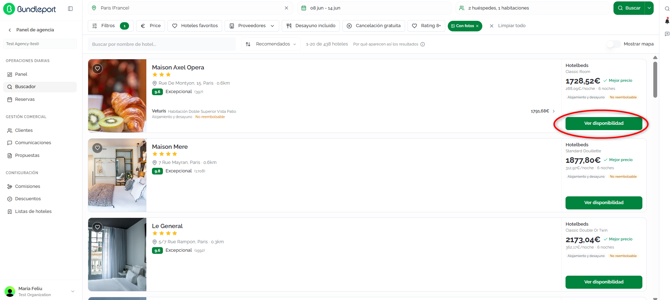
Task: Click location pin icon for Maison Mere address
Action: tap(154, 163)
